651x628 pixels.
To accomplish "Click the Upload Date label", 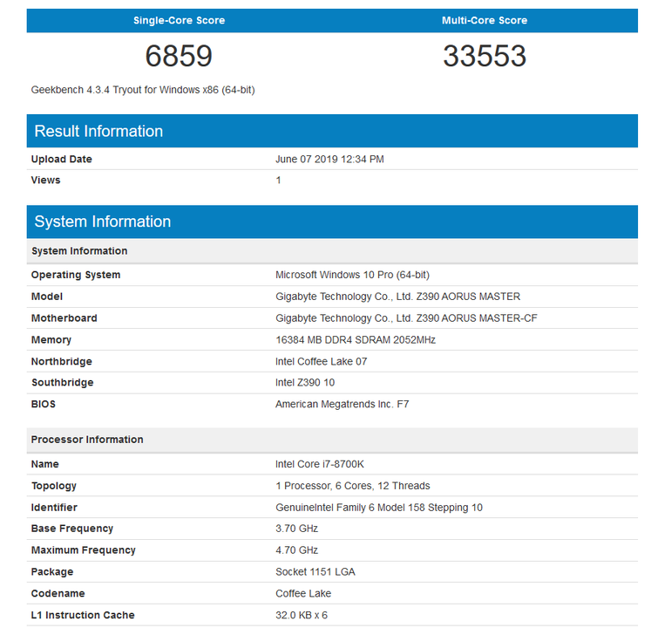I will pos(62,160).
